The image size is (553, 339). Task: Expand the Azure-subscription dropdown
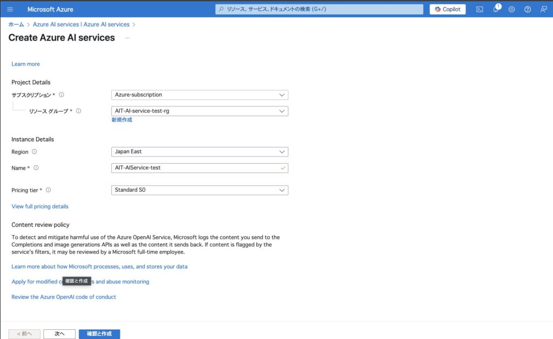200,95
